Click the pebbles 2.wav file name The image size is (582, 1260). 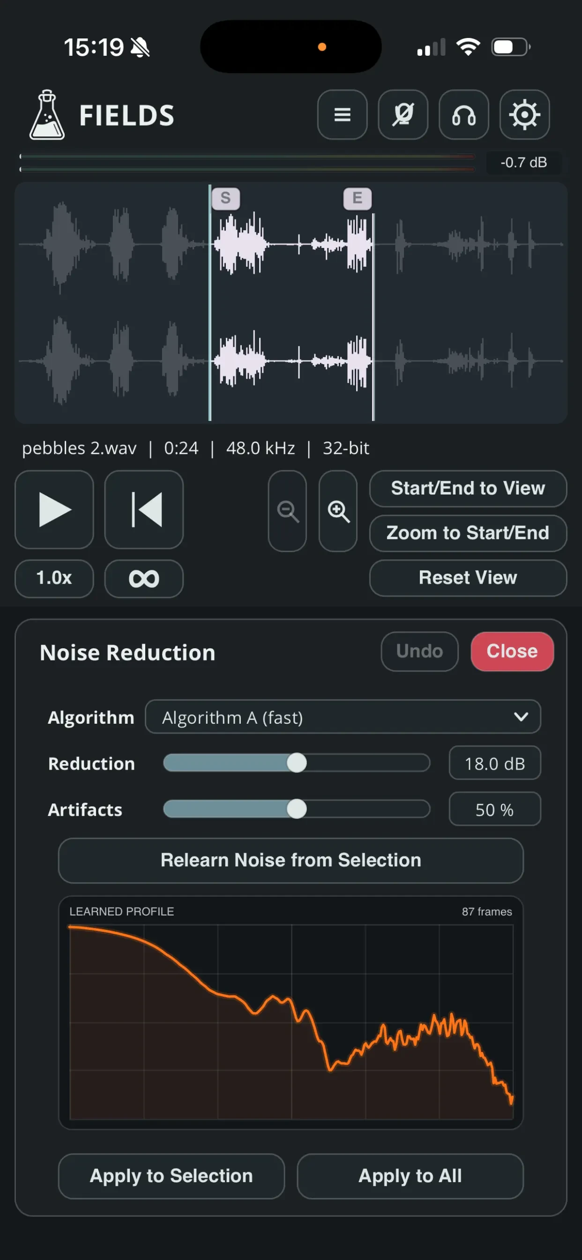[79, 448]
